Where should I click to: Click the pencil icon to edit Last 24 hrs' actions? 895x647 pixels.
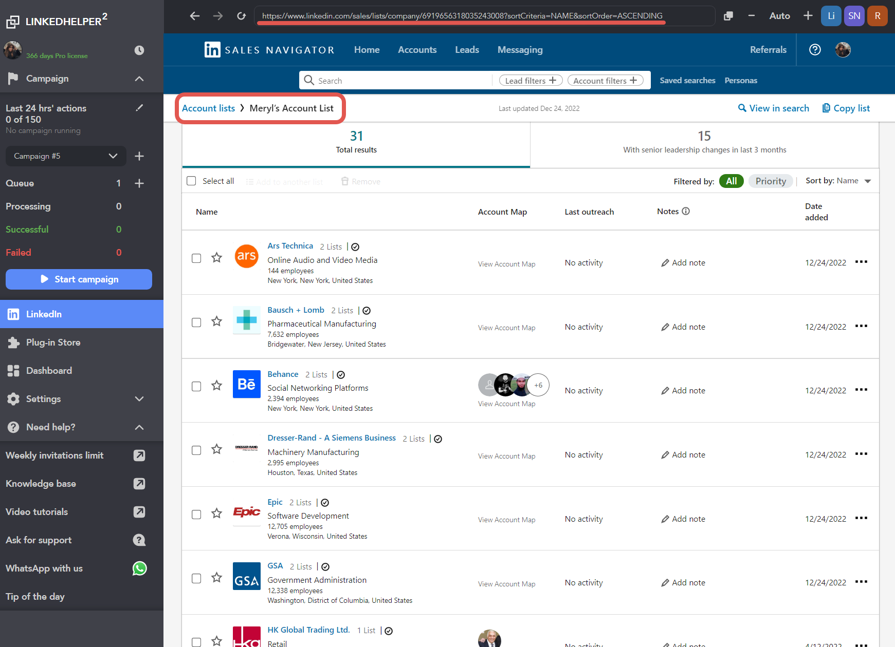pyautogui.click(x=139, y=108)
